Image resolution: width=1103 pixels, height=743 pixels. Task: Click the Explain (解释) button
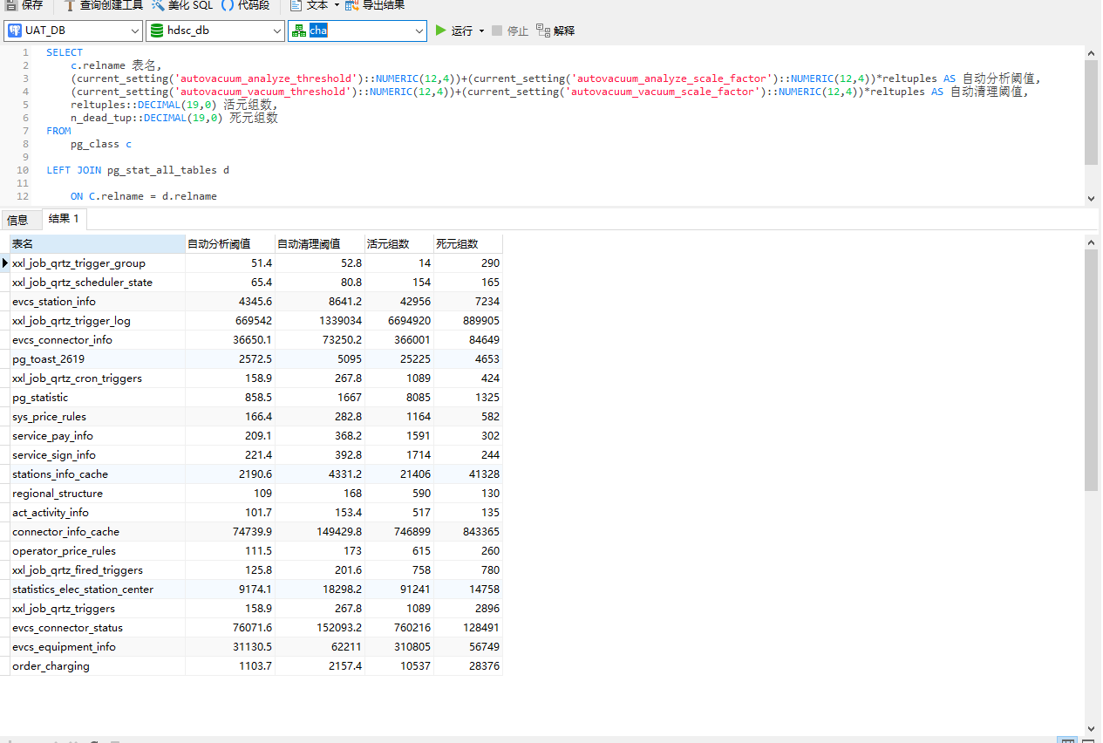pyautogui.click(x=555, y=31)
